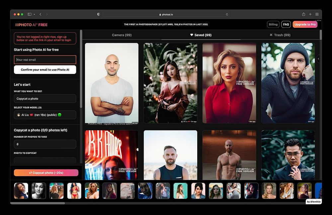Select dark-haired woman in denim jacket sample
Viewport: 332px width, 215px height.
(198, 191)
